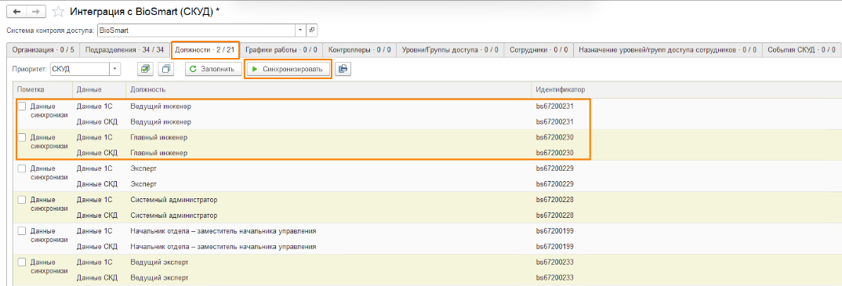The height and width of the screenshot is (286, 842).
Task: Click the Заполнить button label
Action: pos(217,69)
